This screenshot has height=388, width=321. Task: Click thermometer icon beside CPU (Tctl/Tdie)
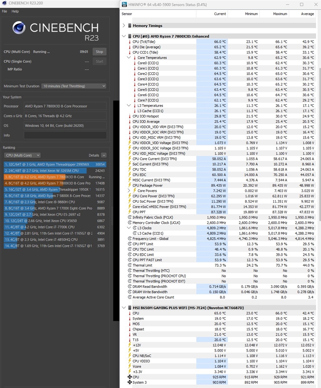pos(130,42)
